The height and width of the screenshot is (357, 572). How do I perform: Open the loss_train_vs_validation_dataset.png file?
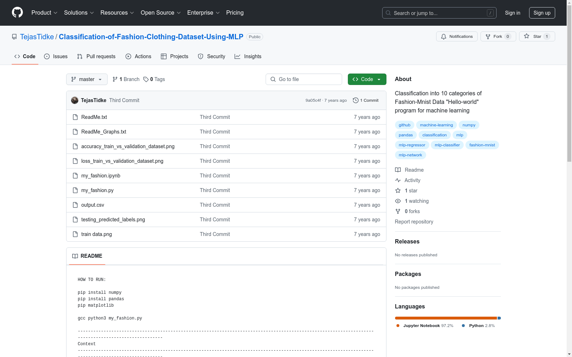click(122, 161)
